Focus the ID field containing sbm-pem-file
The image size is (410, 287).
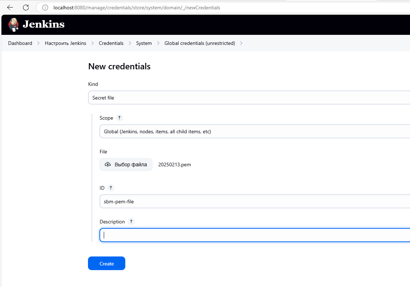tap(253, 202)
